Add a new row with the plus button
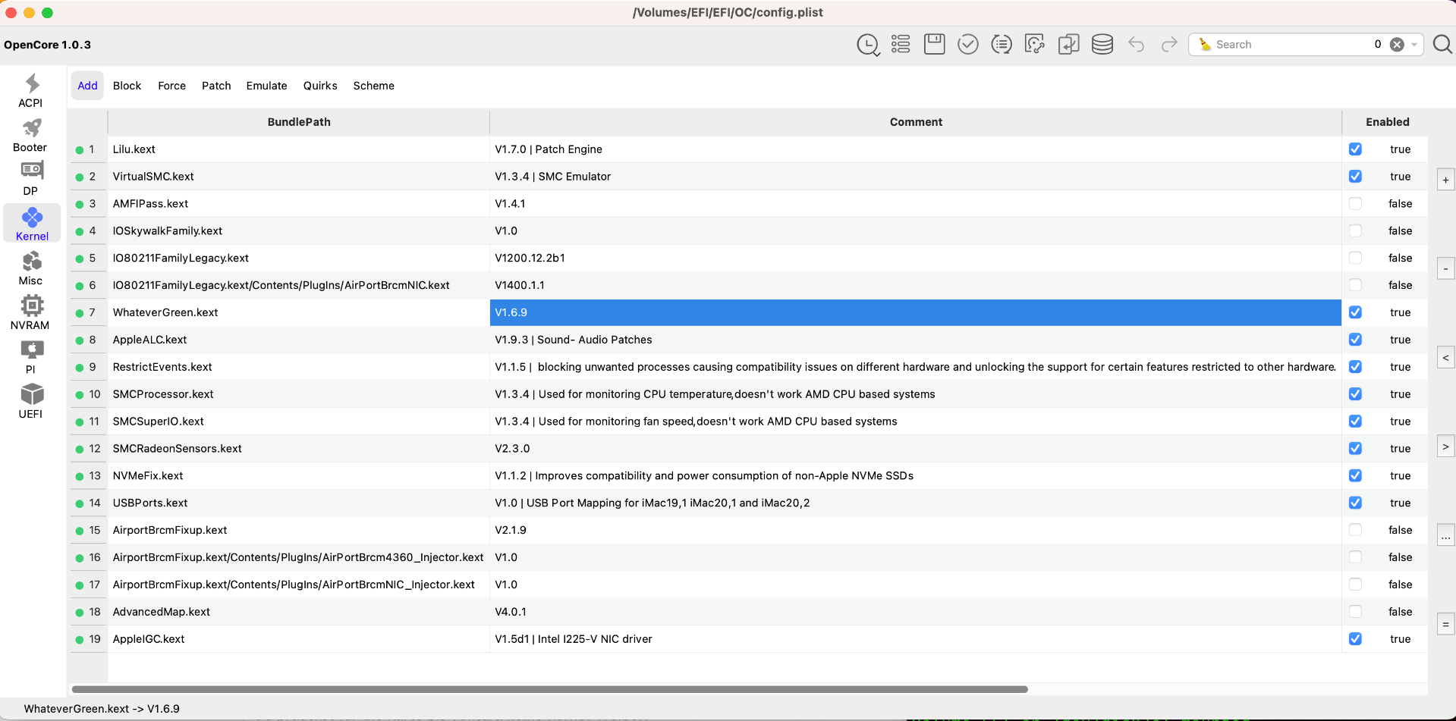Screen dimensions: 1456x721 point(1445,180)
